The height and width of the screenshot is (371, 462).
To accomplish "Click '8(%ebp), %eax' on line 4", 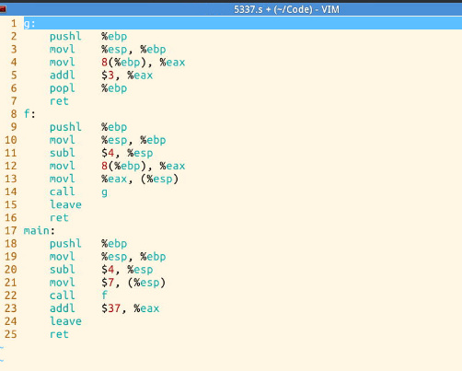I will (x=143, y=63).
